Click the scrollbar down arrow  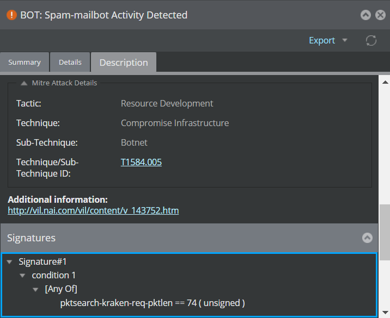[x=385, y=313]
